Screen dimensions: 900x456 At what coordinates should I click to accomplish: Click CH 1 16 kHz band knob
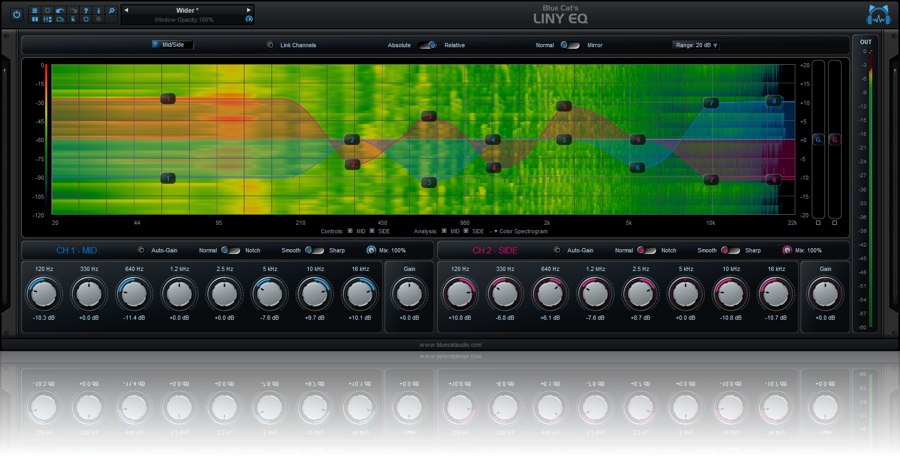360,294
